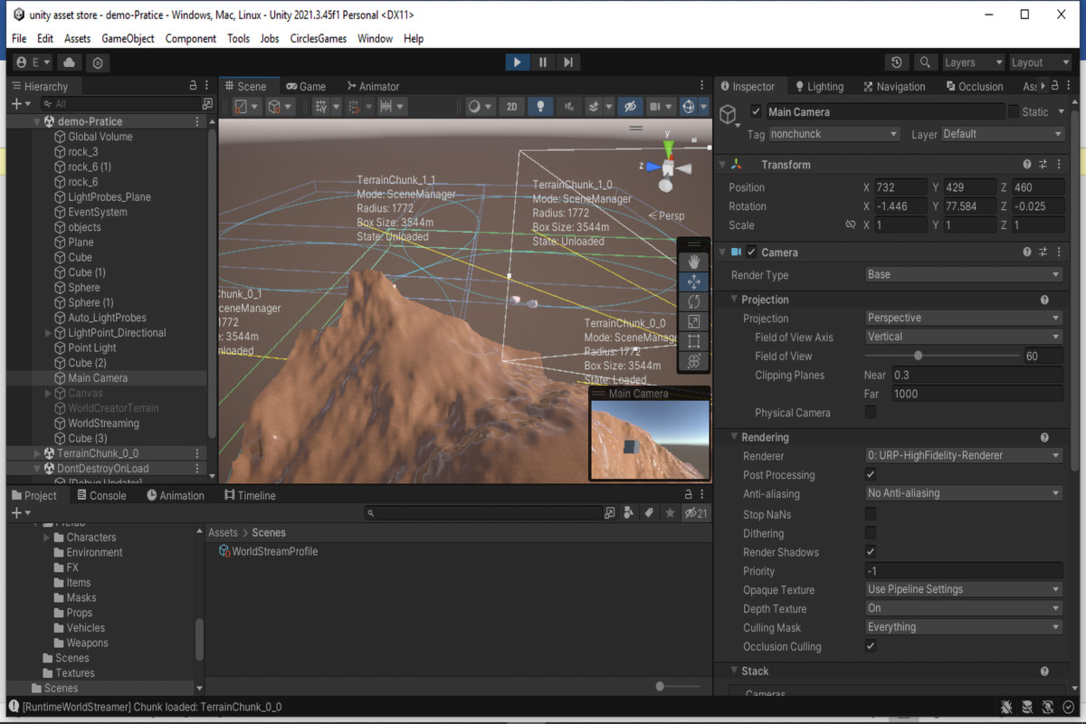Switch to the Lighting tab
This screenshot has width=1086, height=724.
click(819, 87)
